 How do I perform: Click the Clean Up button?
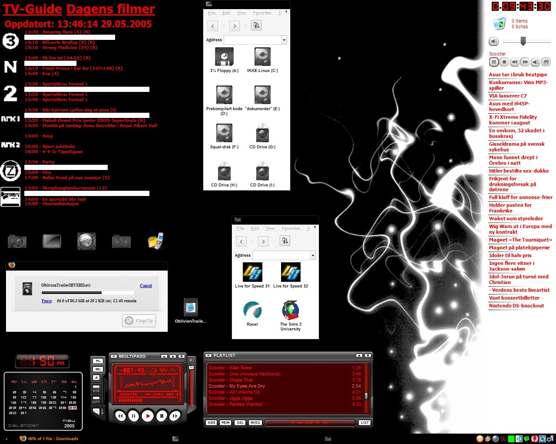point(139,321)
